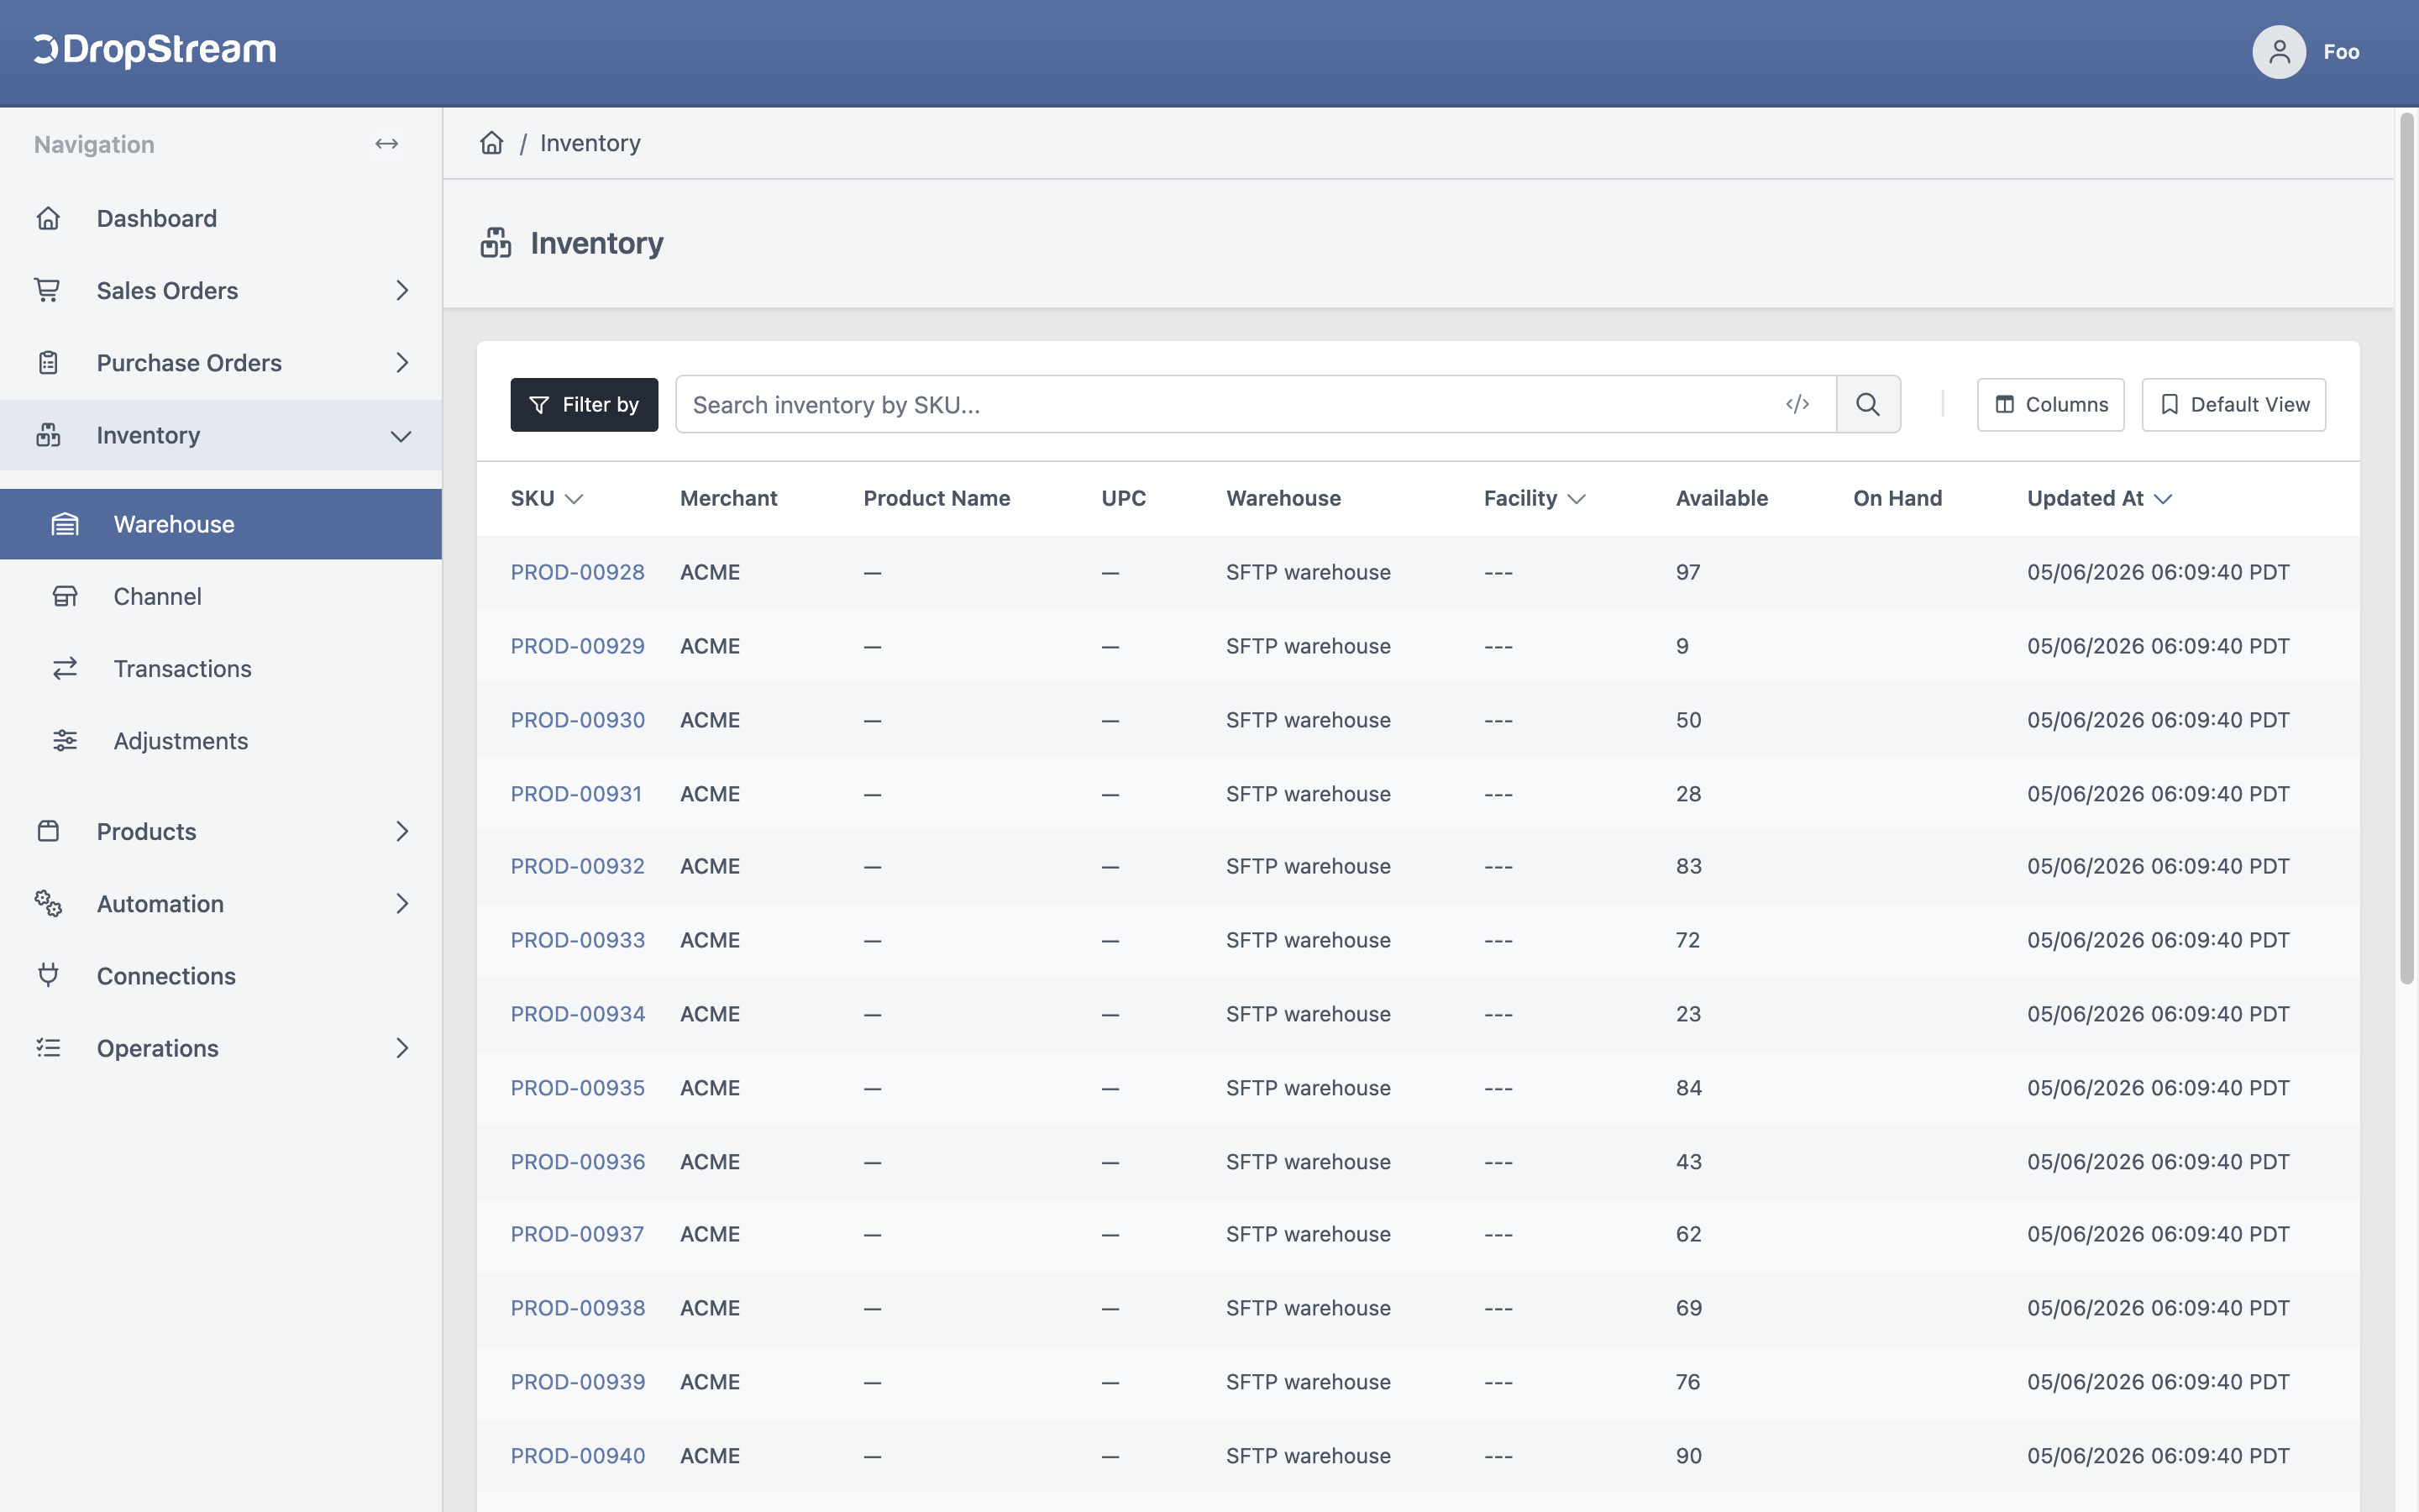Viewport: 2419px width, 1512px height.
Task: Open SKU link PROD-00939
Action: click(578, 1382)
